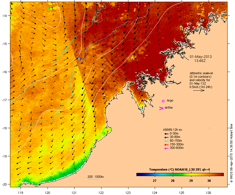235x195 pixels.
Task: Click the colorbar value 29
Action: pyautogui.click(x=191, y=181)
